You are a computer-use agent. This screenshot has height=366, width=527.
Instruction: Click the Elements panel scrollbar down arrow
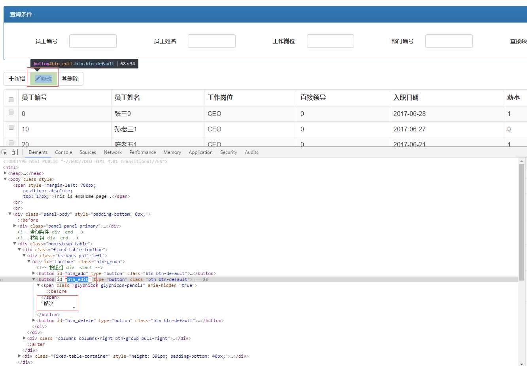point(522,364)
